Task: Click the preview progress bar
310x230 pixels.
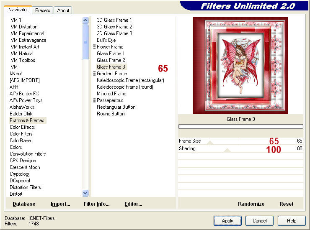Action: point(240,127)
